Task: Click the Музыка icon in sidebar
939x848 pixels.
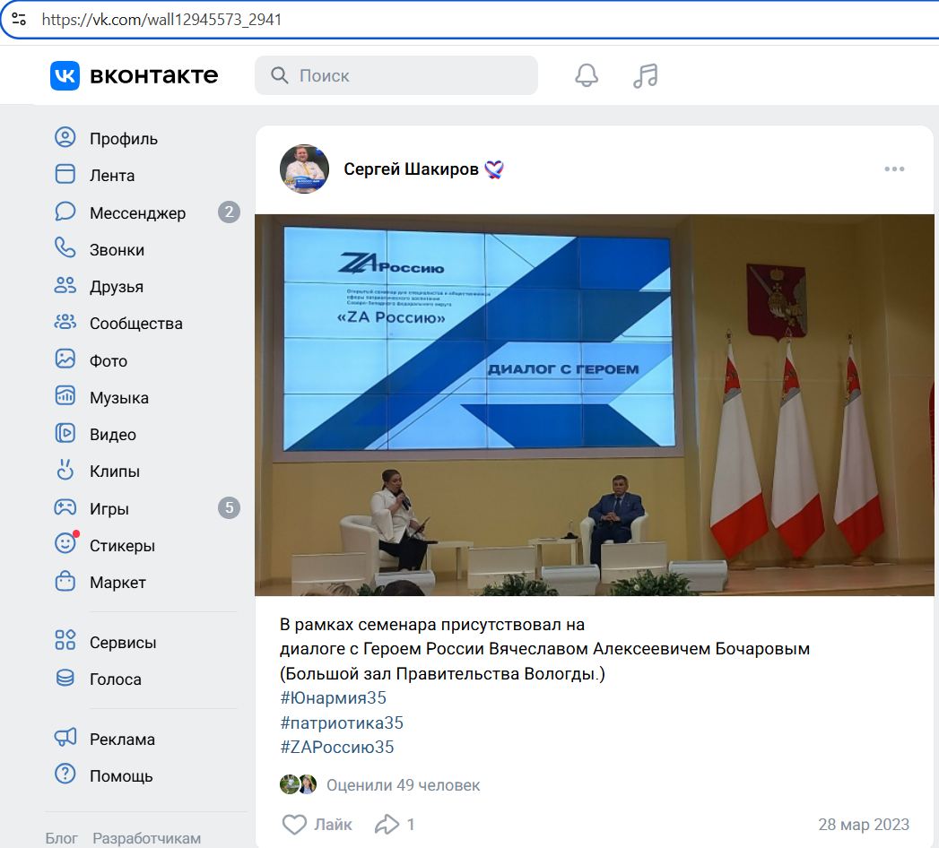Action: 65,397
